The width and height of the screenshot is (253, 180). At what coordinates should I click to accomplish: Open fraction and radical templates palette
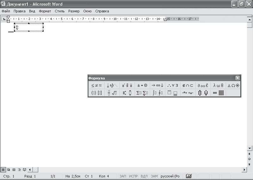(112, 93)
